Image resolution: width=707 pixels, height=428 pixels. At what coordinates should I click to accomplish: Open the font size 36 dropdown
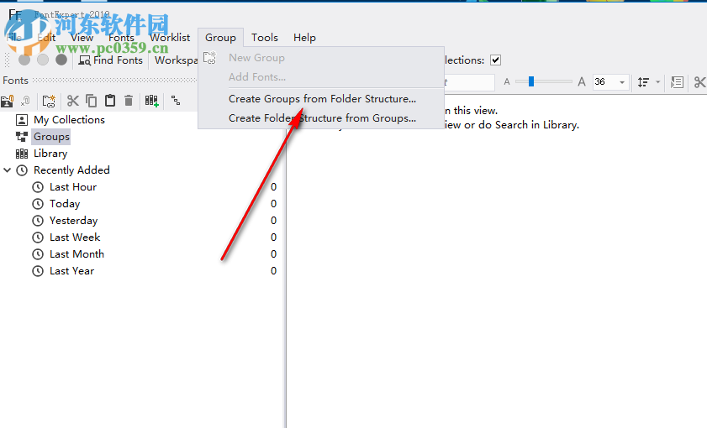click(x=622, y=82)
